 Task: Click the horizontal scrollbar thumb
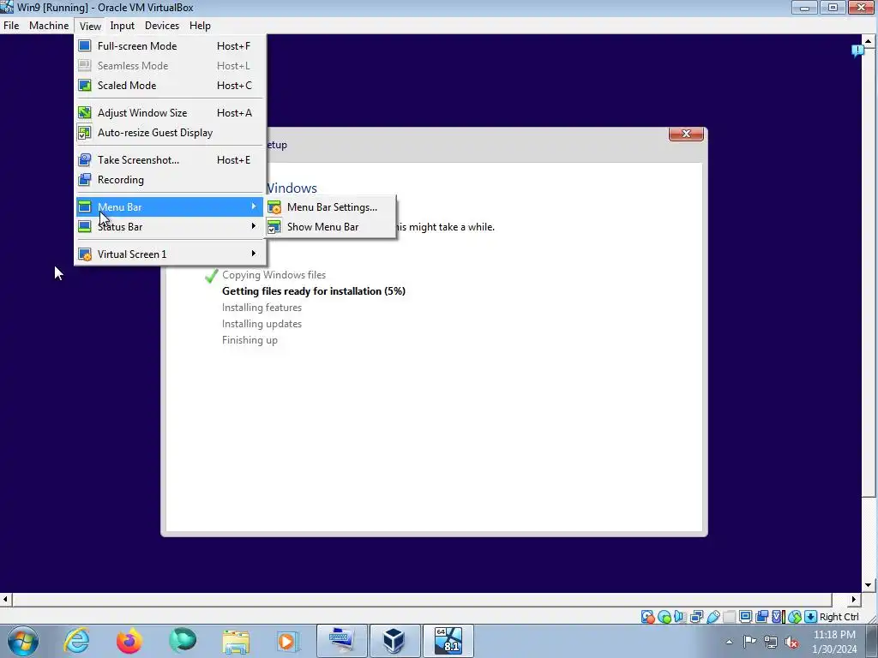tap(422, 599)
